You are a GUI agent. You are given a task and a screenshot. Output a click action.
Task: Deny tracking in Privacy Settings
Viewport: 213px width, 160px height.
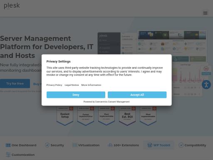coord(76,95)
